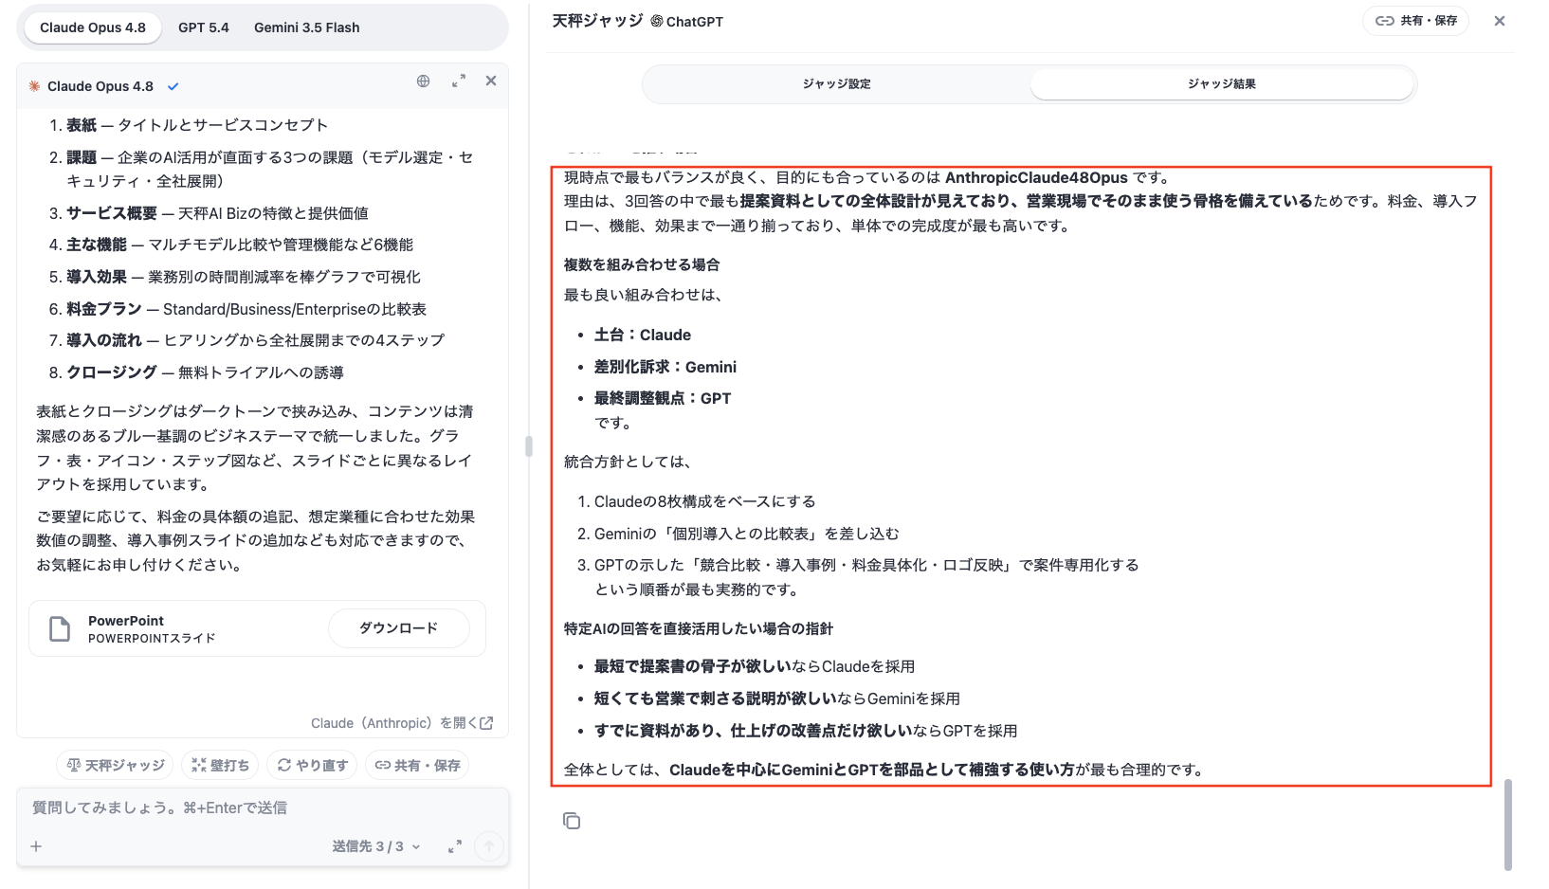The width and height of the screenshot is (1549, 889).
Task: Click 共有・保存 below the chat panel
Action: [418, 765]
